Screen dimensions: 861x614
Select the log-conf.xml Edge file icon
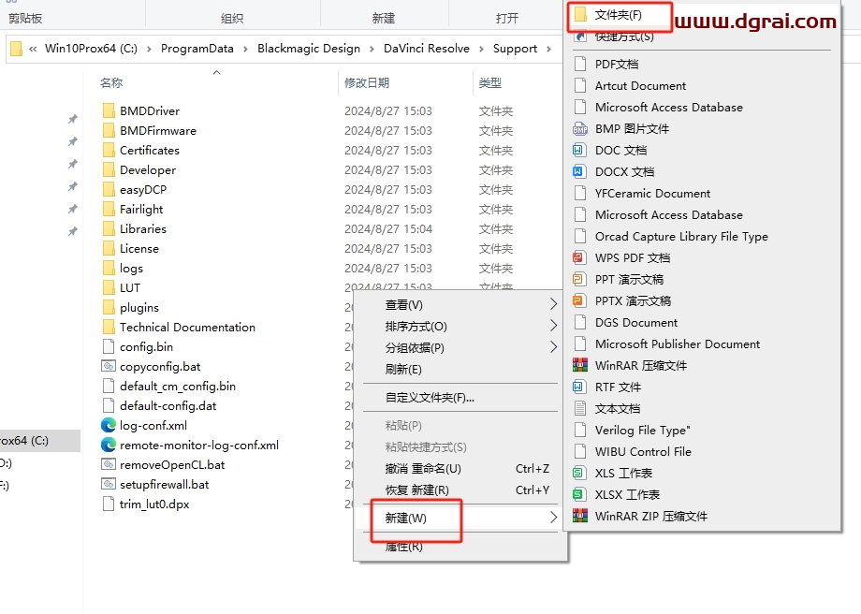(109, 426)
